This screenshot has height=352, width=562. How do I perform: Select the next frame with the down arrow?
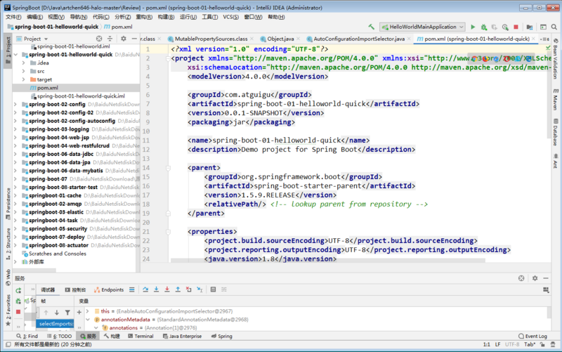(57, 313)
